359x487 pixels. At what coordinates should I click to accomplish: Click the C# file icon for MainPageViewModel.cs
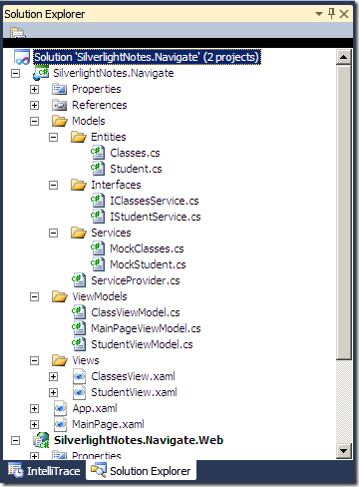[x=79, y=328]
